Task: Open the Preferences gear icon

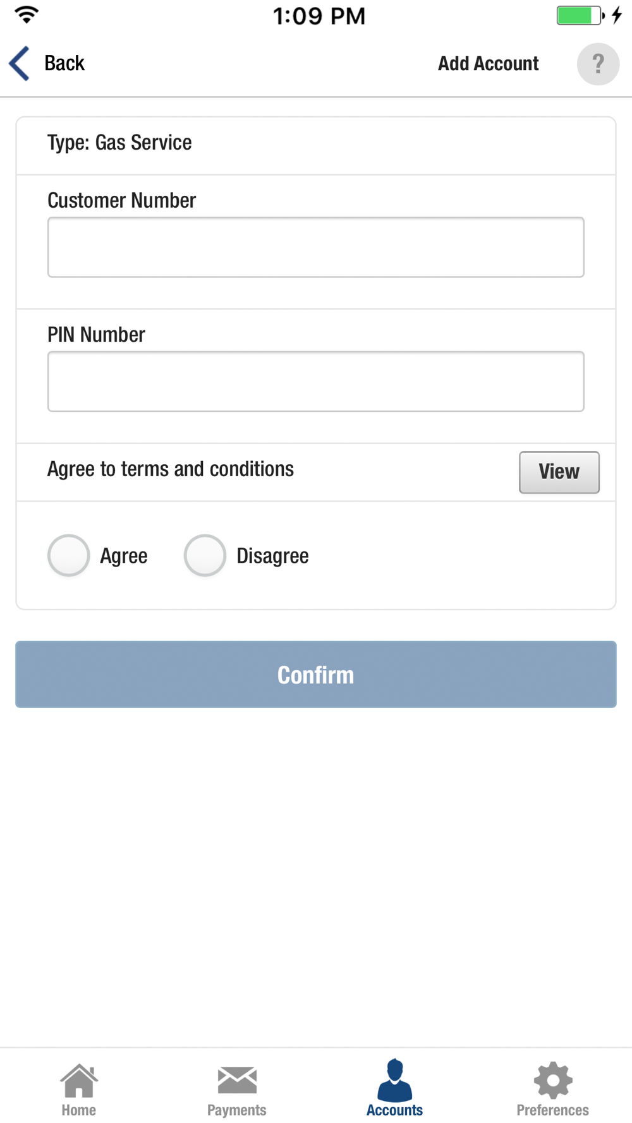Action: point(553,1081)
